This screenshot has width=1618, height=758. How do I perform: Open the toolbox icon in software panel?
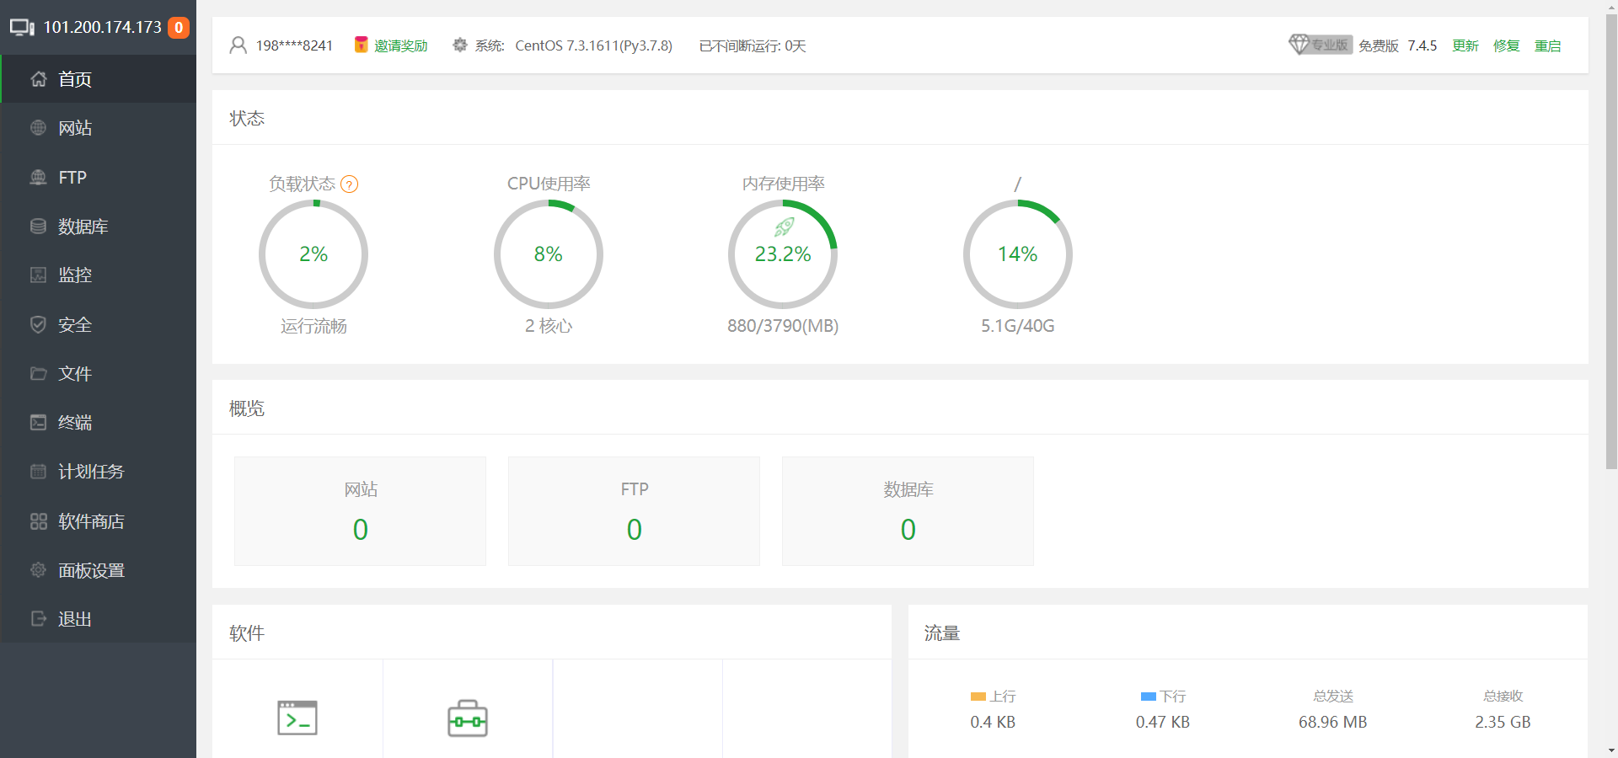[x=468, y=718]
